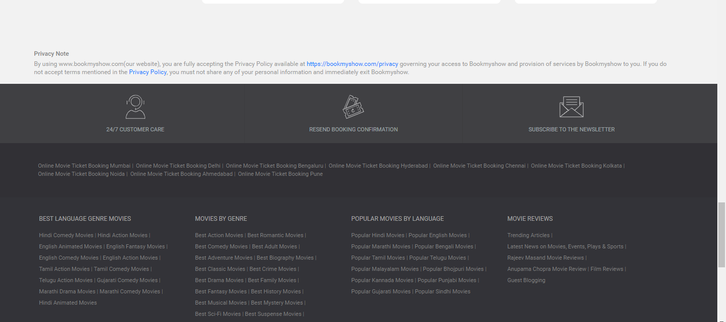726x322 pixels.
Task: Select Best Biography Movies
Action: pyautogui.click(x=285, y=258)
